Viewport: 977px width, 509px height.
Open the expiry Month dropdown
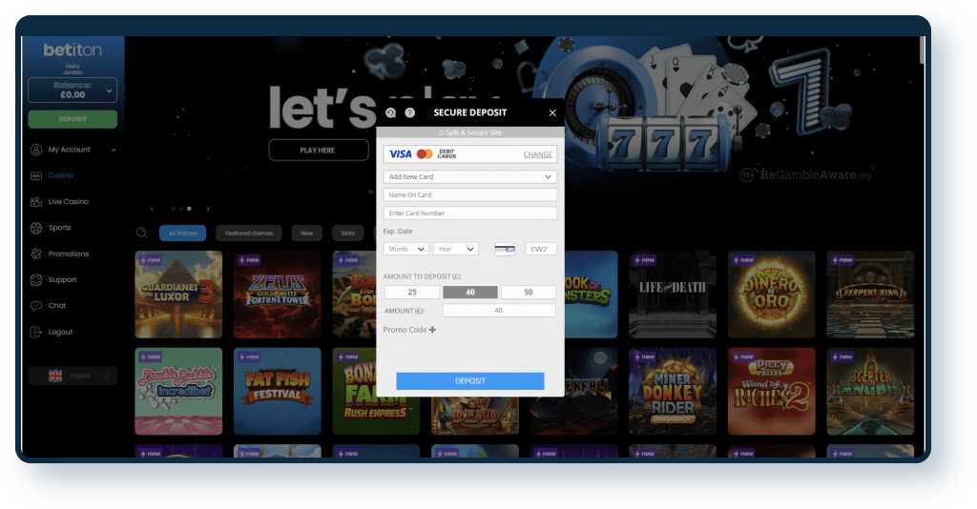(x=406, y=249)
